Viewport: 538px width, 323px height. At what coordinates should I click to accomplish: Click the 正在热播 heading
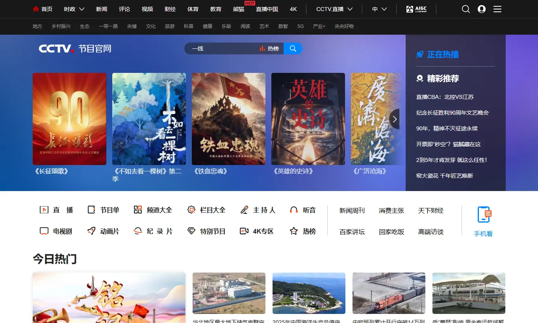coord(443,54)
